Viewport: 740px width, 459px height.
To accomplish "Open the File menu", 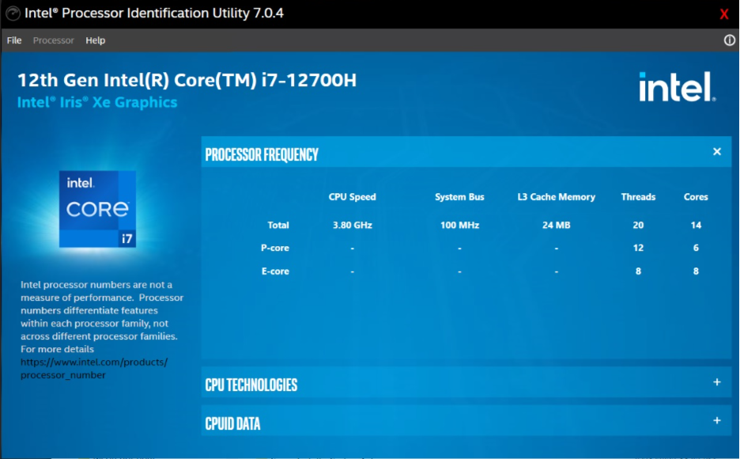I will [x=14, y=40].
